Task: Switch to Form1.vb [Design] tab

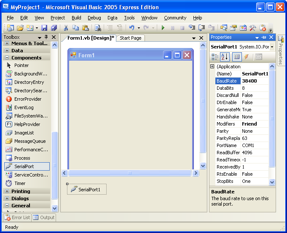Action: coord(91,38)
